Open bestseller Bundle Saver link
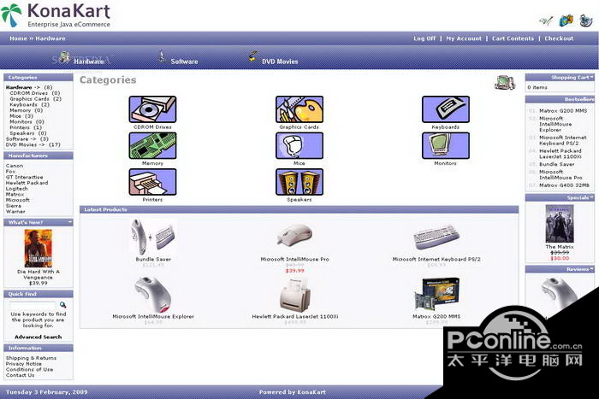This screenshot has height=399, width=599. tap(556, 164)
